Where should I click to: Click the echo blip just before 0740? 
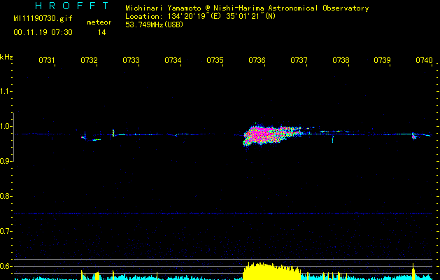pos(414,136)
